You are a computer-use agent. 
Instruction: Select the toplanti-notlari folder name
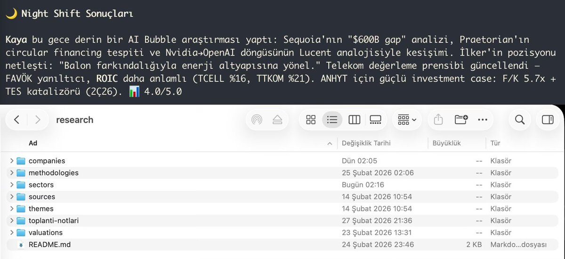pyautogui.click(x=54, y=220)
